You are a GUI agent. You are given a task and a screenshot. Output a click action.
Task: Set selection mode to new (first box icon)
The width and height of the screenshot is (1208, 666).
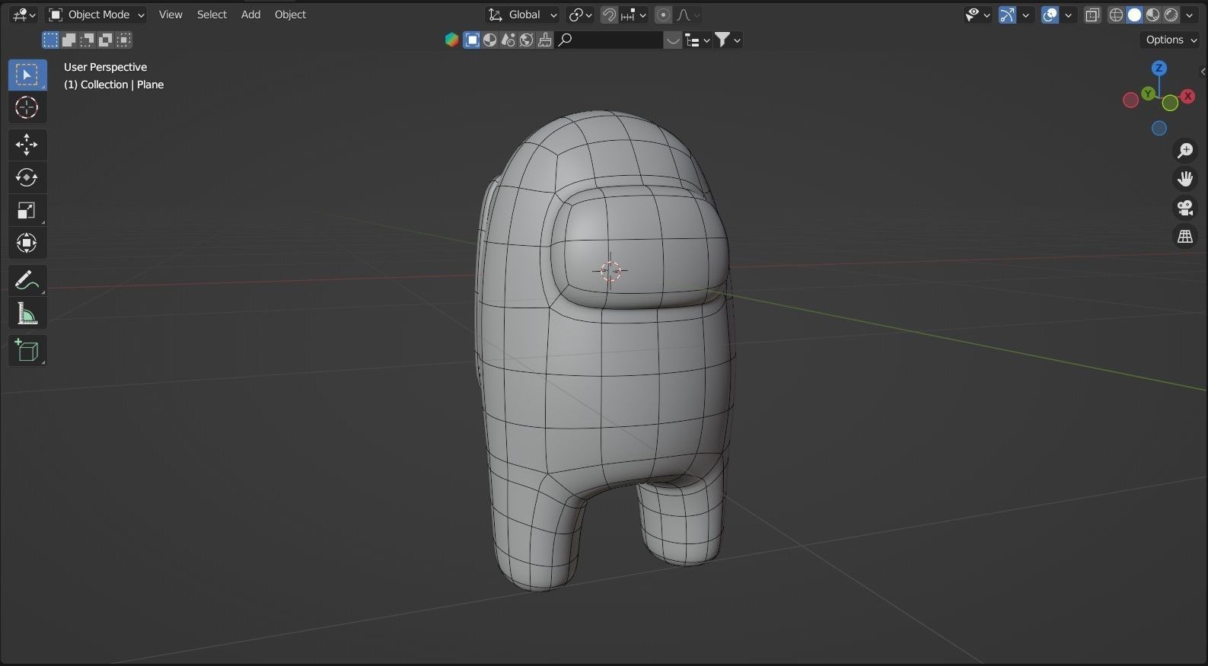click(x=50, y=40)
